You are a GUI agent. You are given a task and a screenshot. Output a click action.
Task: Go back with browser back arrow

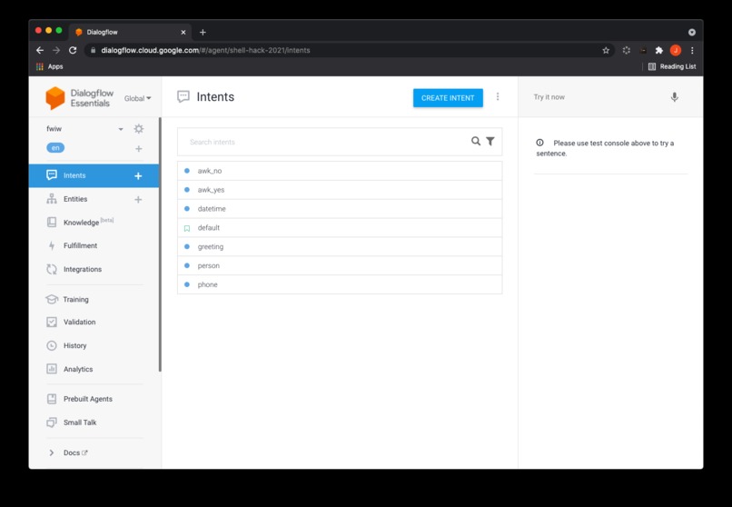tap(40, 50)
